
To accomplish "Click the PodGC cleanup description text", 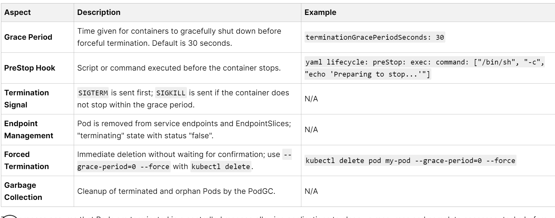I will [x=176, y=191].
